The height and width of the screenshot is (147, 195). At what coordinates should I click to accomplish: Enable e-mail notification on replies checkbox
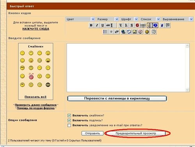pos(69,125)
